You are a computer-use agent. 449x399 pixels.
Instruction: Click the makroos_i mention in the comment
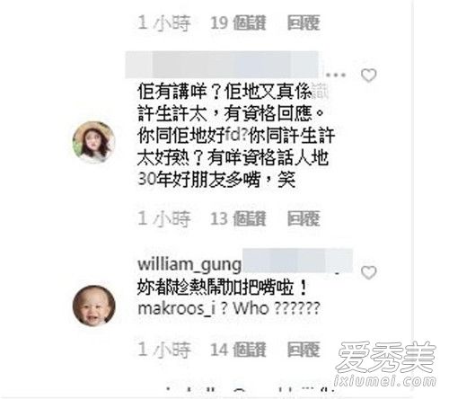pos(177,308)
